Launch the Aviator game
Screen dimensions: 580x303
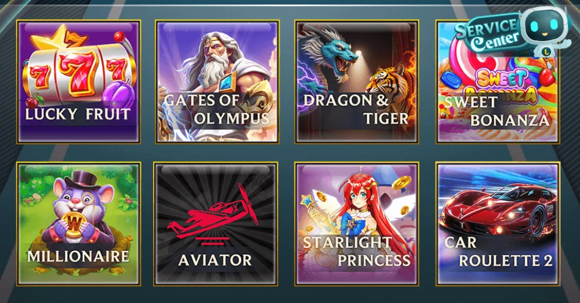216,224
